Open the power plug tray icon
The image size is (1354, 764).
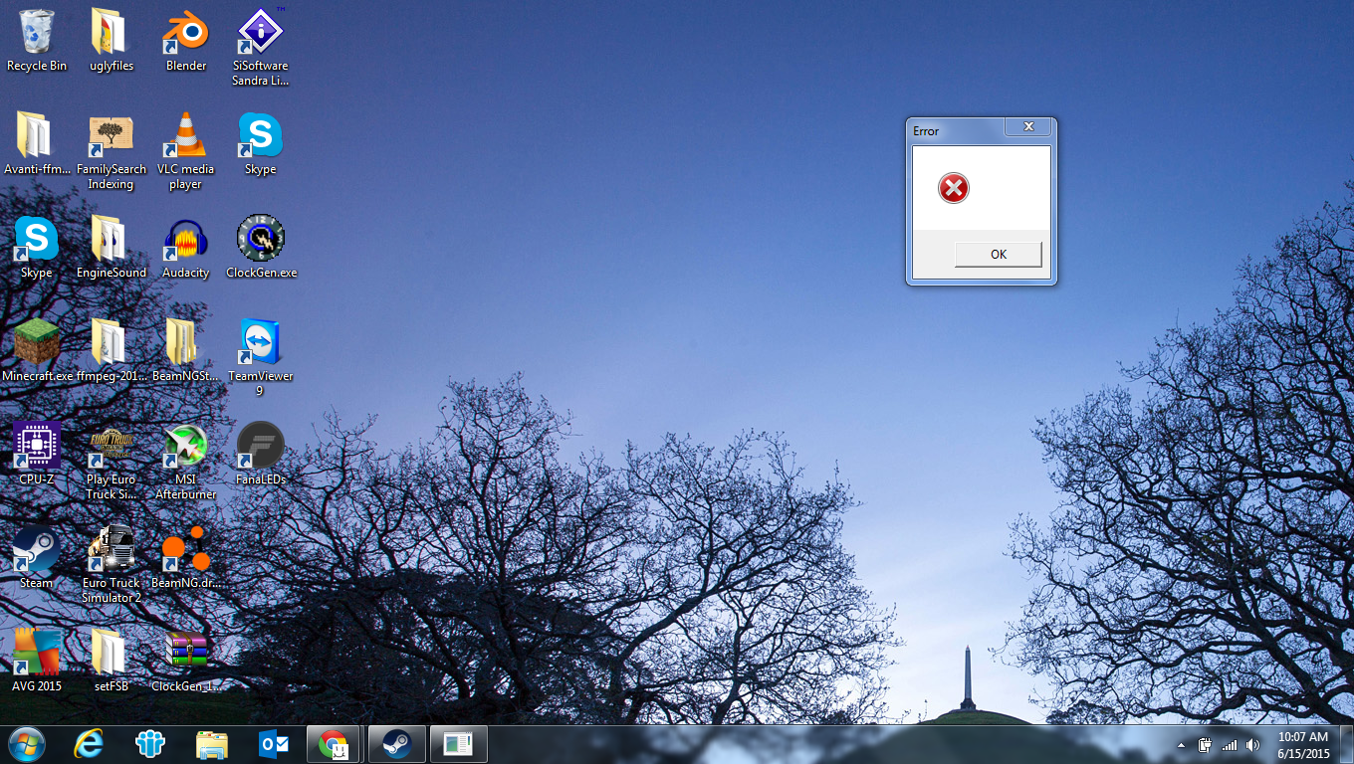pyautogui.click(x=1205, y=745)
